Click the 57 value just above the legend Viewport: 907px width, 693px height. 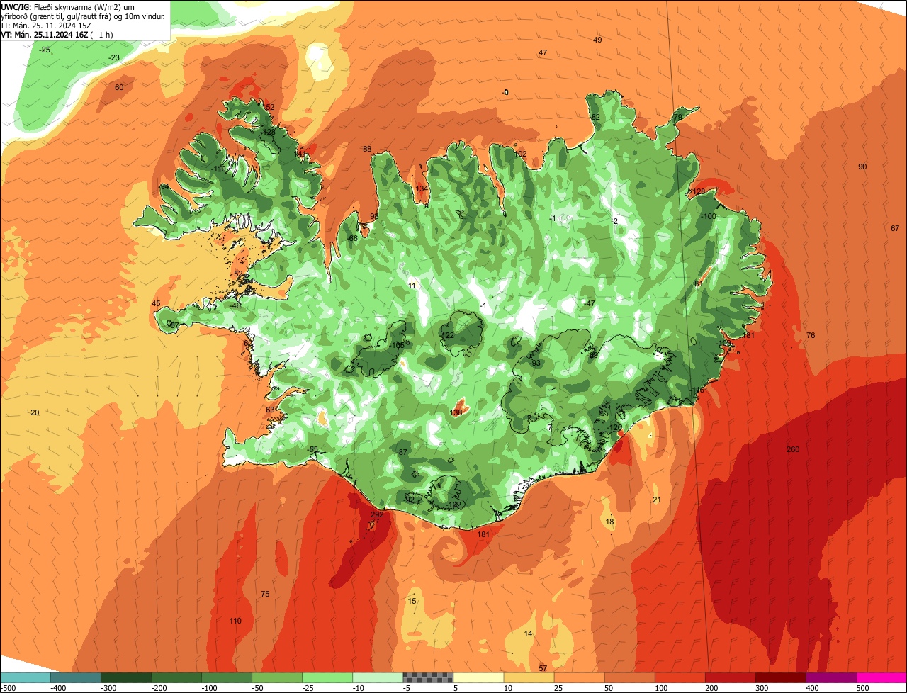(543, 668)
